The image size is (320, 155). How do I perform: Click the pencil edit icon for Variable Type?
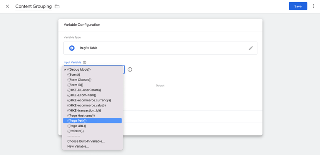click(251, 48)
